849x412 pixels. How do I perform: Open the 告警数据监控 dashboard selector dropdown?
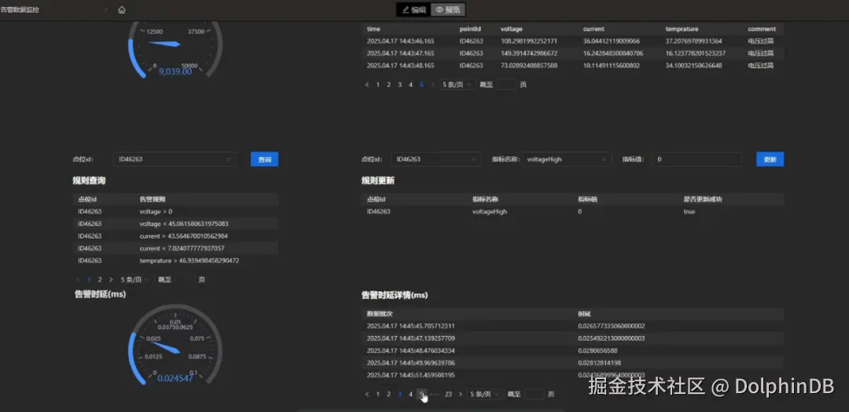click(55, 9)
